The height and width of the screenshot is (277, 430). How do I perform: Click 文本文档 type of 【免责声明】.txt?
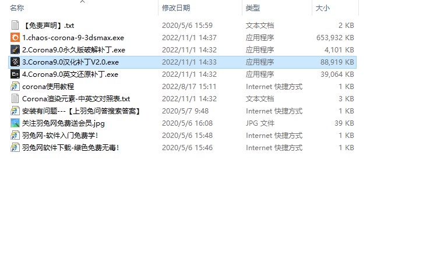(x=260, y=26)
